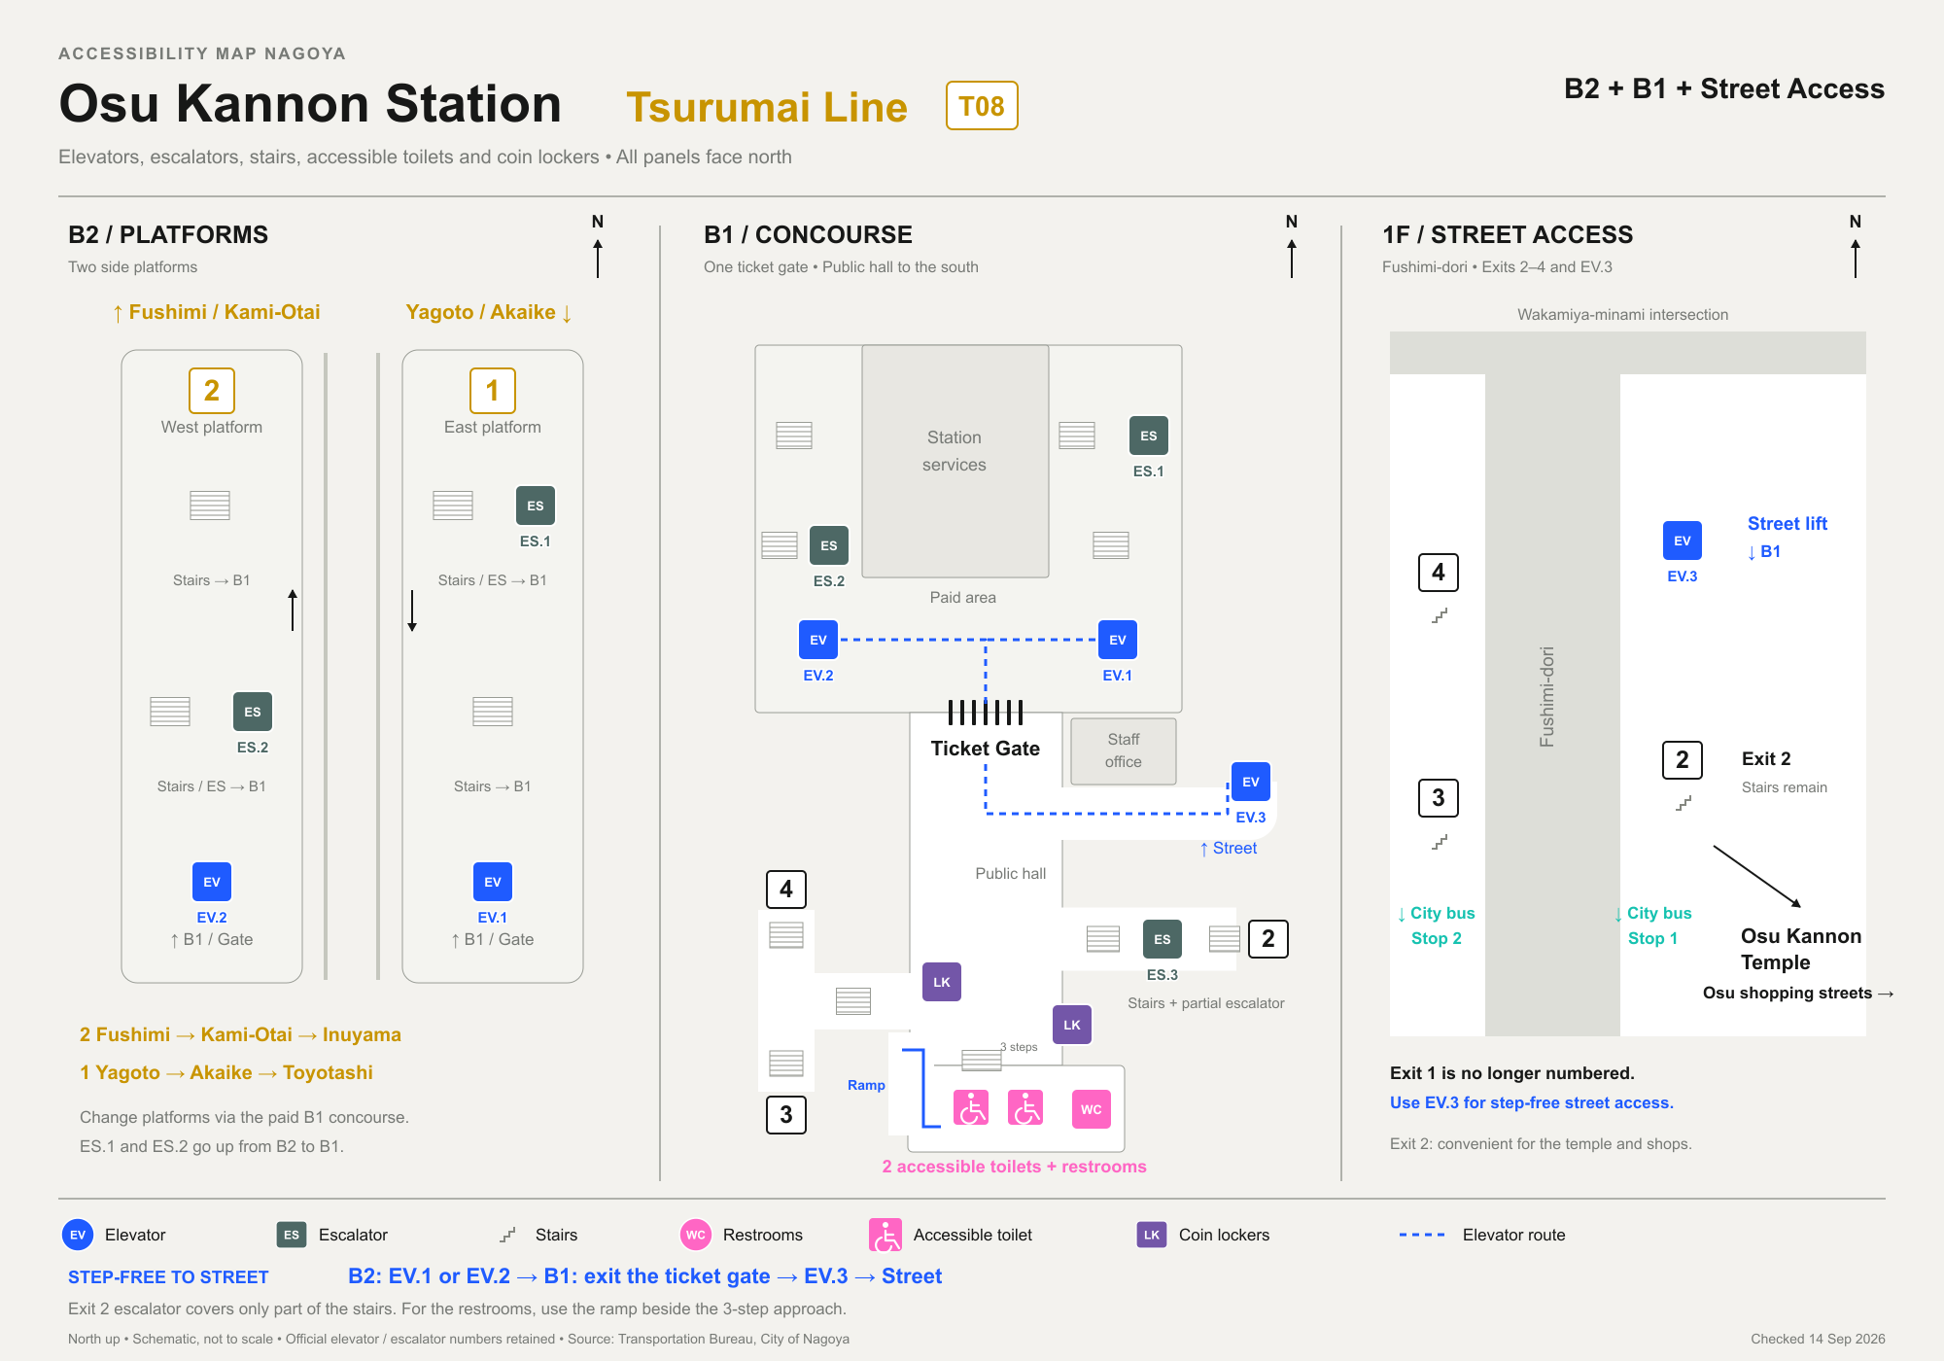Viewport: 1944px width, 1361px height.
Task: Click the T08 station code badge
Action: [x=982, y=106]
